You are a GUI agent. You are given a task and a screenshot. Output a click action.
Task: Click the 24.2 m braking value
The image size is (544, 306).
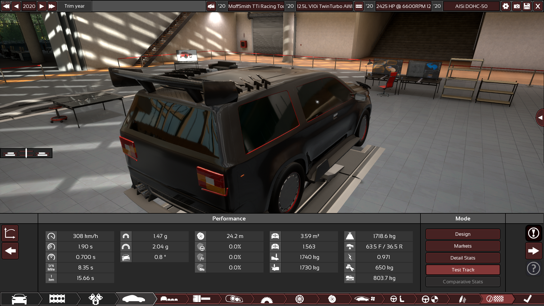point(235,236)
